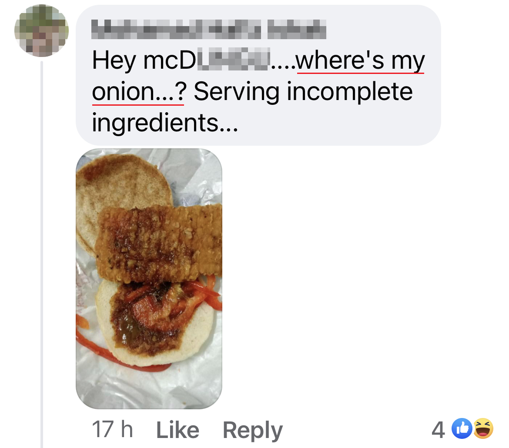The image size is (509, 448).
Task: Select the "Serving incomplete" comment text
Action: (303, 91)
